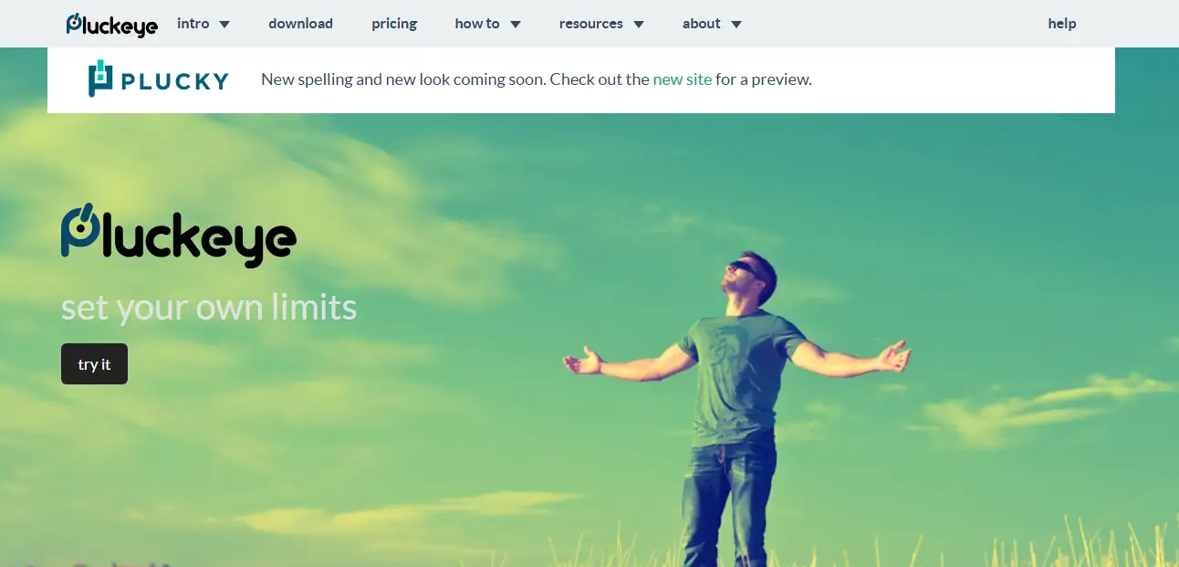Image resolution: width=1179 pixels, height=567 pixels.
Task: Click the man in hero image
Action: (736, 409)
